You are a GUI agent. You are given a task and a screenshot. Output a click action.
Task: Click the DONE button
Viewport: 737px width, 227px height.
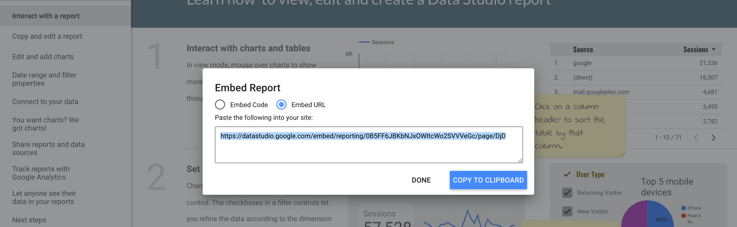[421, 180]
